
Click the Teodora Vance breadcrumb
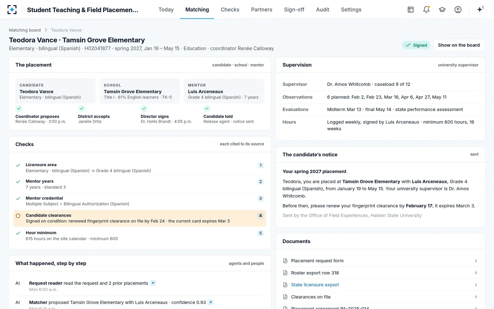click(x=66, y=30)
